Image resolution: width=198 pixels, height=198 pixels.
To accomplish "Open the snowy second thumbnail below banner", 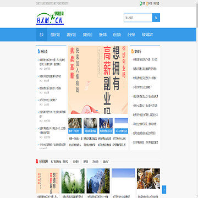I will pyautogui.click(x=90, y=123).
